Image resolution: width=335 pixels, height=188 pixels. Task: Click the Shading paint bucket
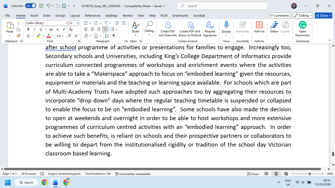[86, 35]
